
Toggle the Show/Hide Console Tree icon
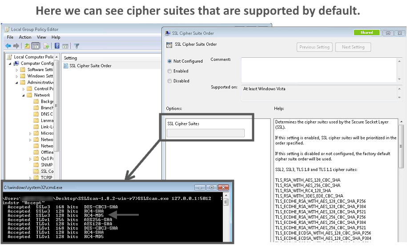click(x=36, y=46)
